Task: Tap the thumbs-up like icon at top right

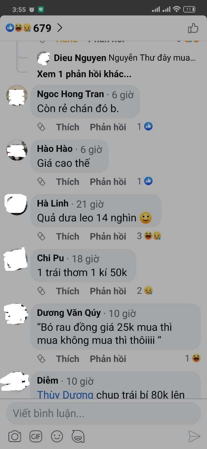Action: pos(193,28)
